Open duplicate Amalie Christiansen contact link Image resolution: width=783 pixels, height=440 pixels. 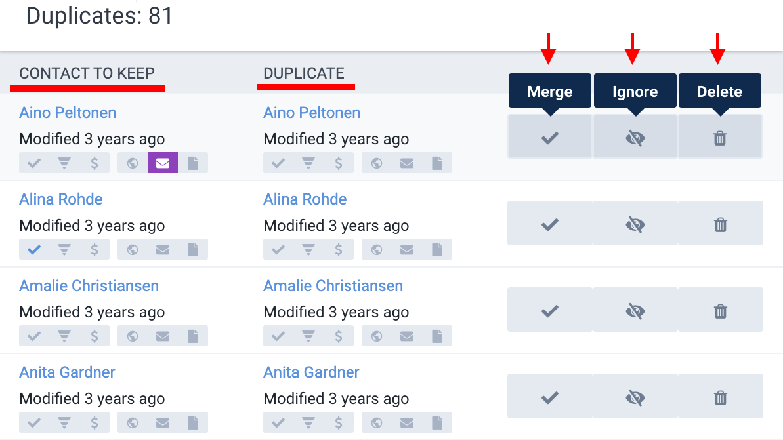coord(333,286)
